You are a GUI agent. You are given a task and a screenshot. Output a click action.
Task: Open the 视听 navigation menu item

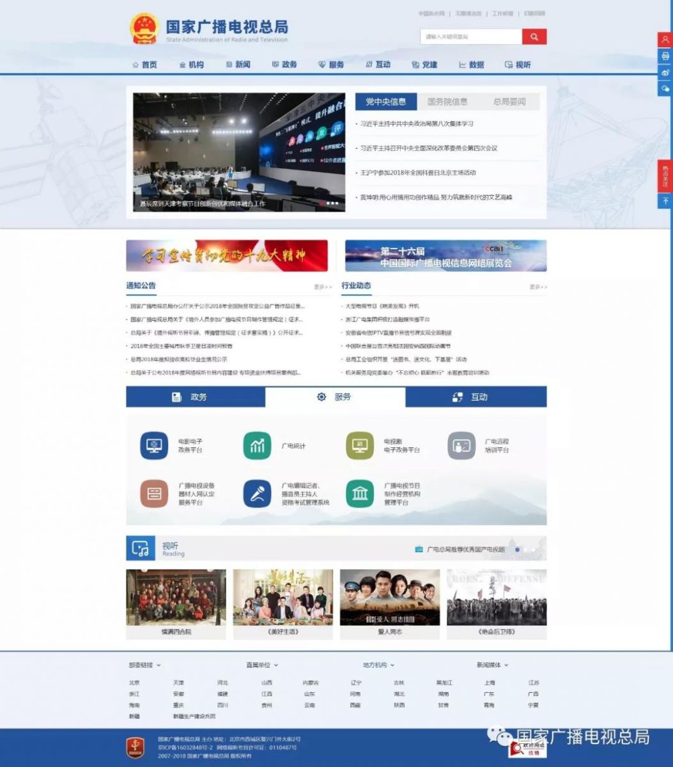pyautogui.click(x=518, y=65)
